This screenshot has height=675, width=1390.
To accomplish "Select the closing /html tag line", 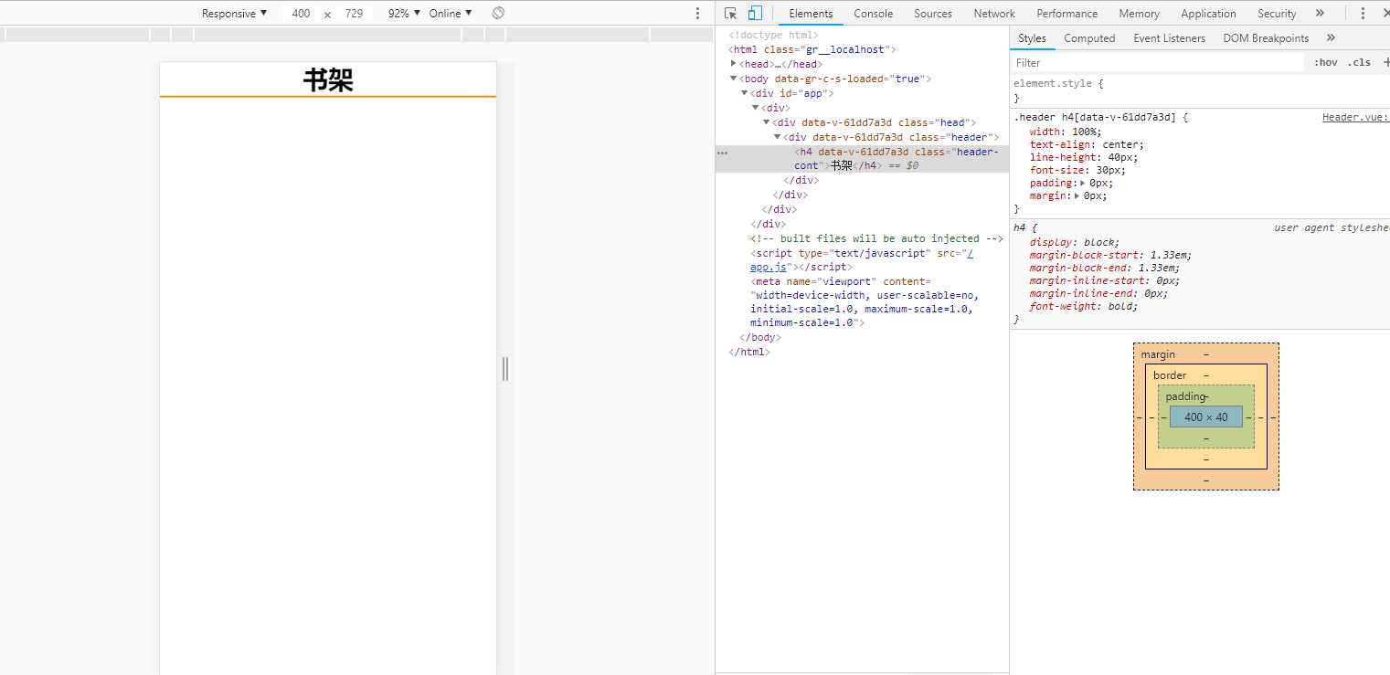I will point(748,352).
